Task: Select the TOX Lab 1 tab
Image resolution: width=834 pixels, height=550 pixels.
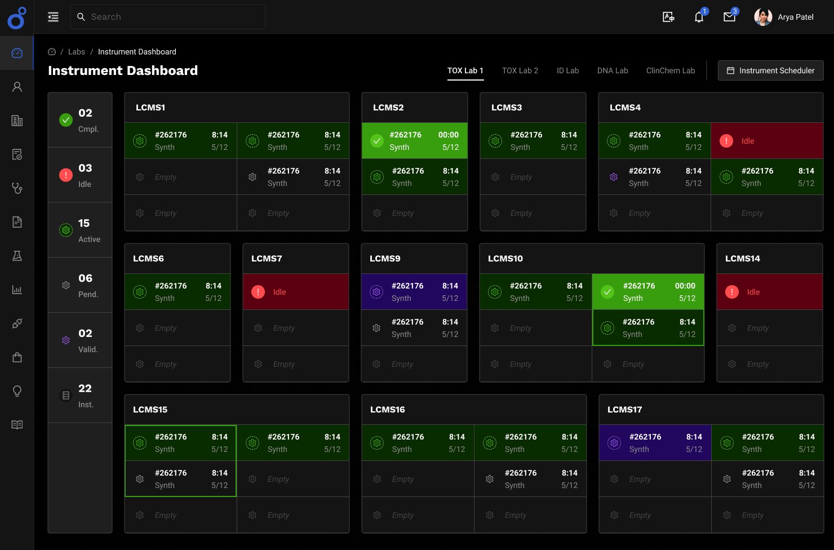Action: 465,70
